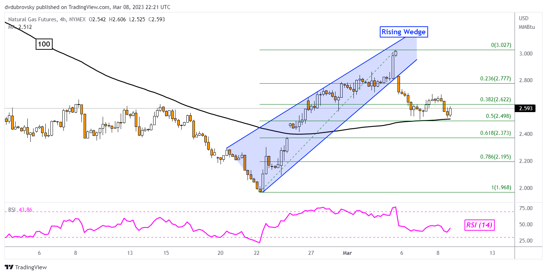Viewport: 547px width, 275px height.
Task: Click the TradingView logo at bottom left
Action: pos(26,267)
